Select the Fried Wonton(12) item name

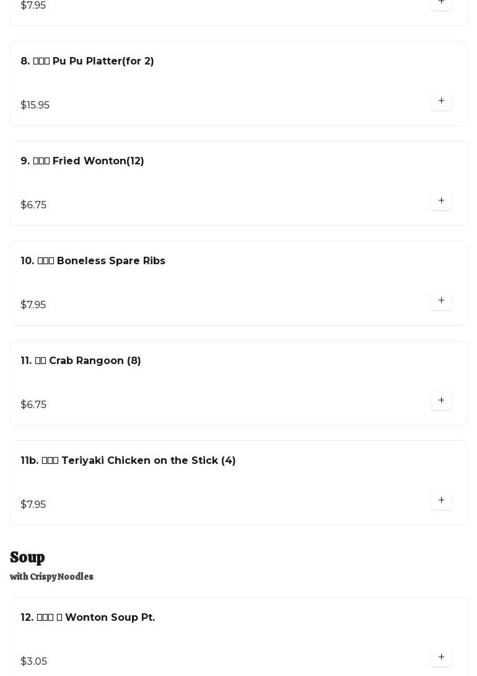[x=82, y=161]
